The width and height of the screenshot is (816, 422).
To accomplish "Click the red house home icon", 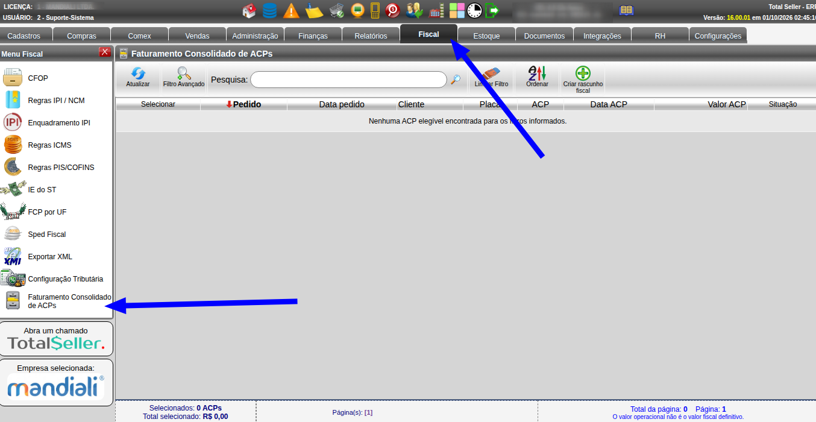I will [249, 10].
